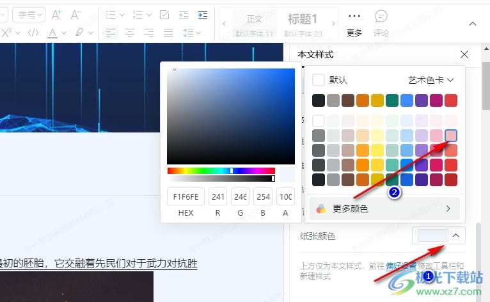The height and width of the screenshot is (302, 490).
Task: Open 更多颜色 more colors option
Action: click(384, 209)
